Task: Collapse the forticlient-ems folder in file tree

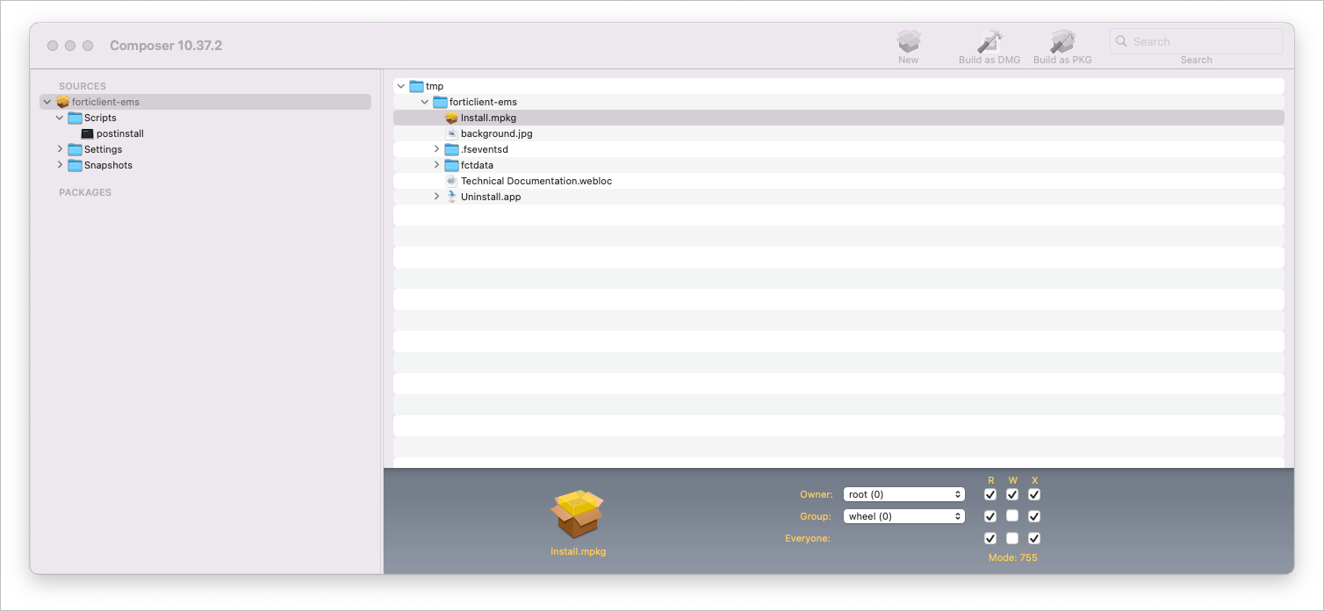Action: (425, 102)
